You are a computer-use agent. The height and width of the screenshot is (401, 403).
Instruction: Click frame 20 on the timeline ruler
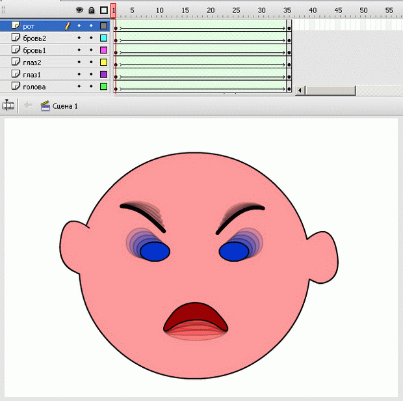[x=211, y=10]
